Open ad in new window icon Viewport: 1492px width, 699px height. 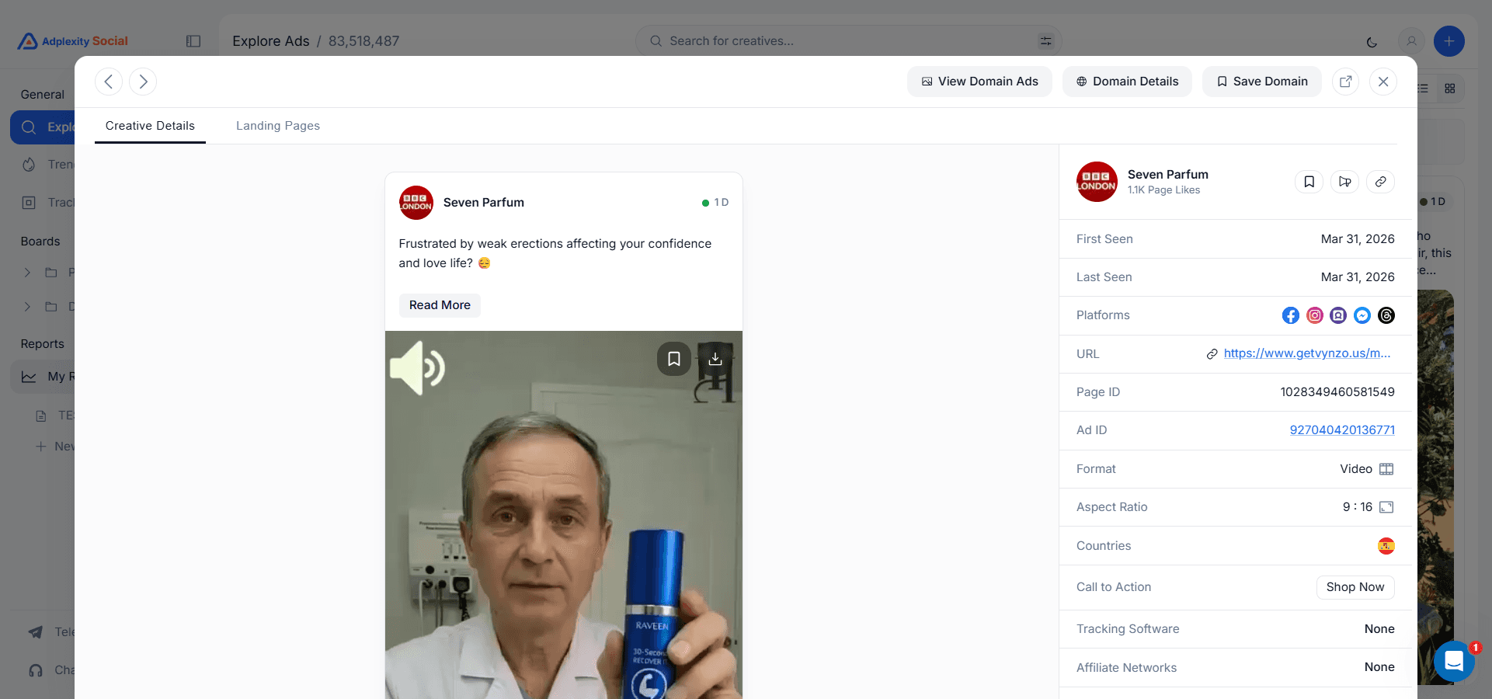pos(1346,82)
